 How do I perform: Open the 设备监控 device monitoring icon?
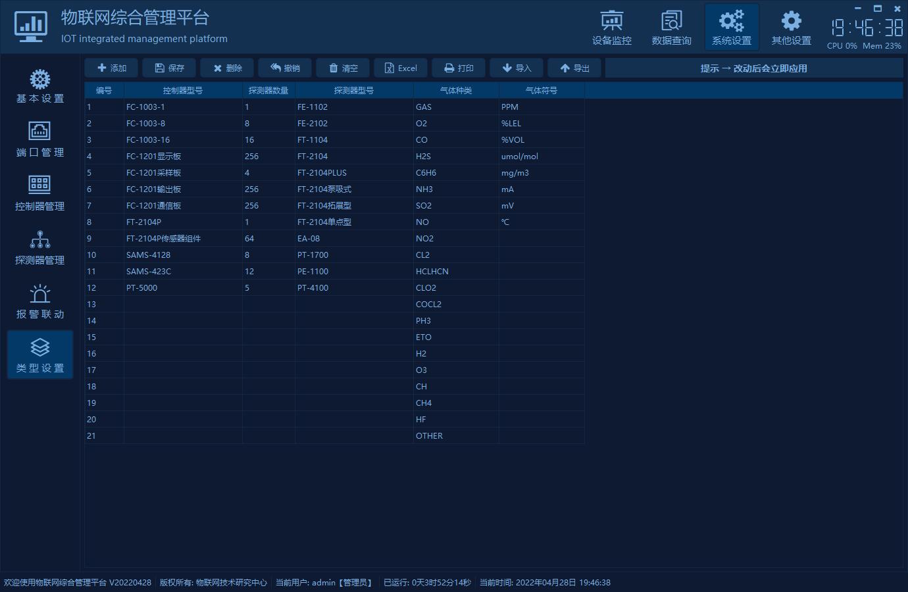(x=611, y=28)
